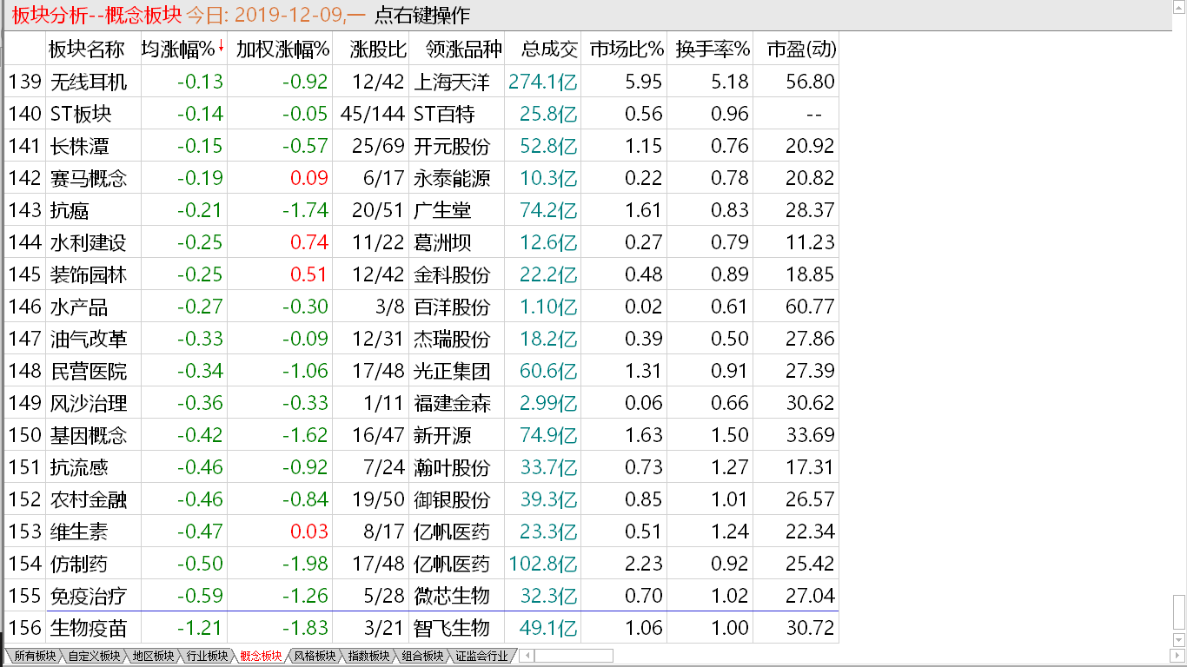Click the vertical scrollbar thumb
Viewport: 1187px width, 667px height.
pyautogui.click(x=1178, y=614)
